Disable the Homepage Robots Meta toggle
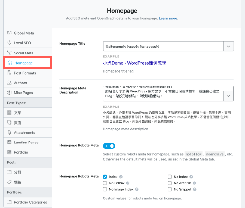 pyautogui.click(x=109, y=146)
